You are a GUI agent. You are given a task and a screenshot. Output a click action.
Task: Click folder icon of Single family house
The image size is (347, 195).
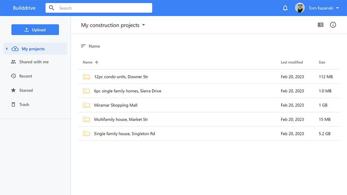click(x=86, y=133)
